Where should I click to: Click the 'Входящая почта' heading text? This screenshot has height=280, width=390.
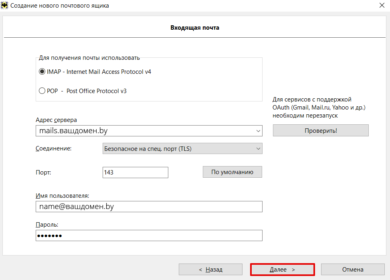click(195, 28)
